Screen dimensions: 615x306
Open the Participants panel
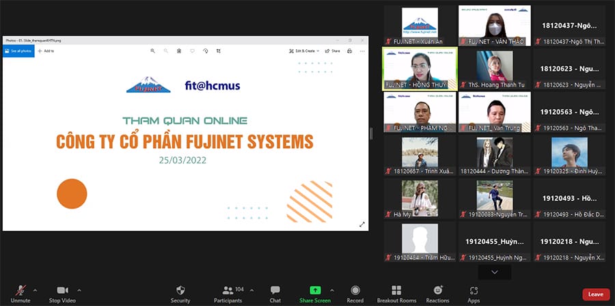click(228, 294)
